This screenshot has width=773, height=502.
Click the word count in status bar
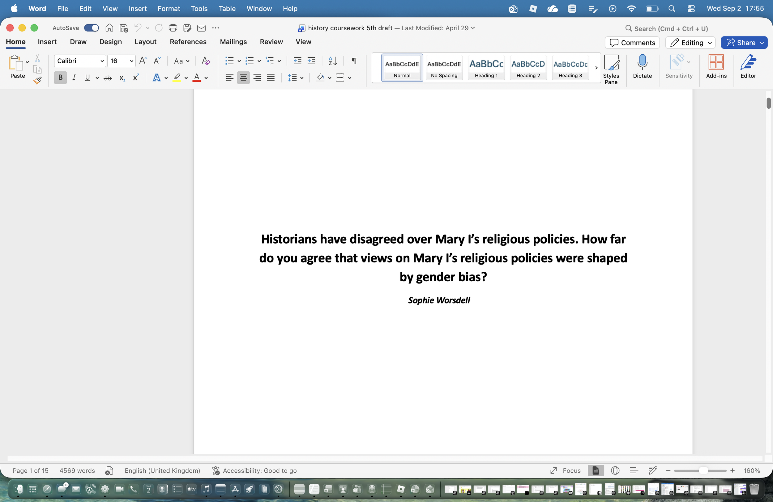coord(77,471)
